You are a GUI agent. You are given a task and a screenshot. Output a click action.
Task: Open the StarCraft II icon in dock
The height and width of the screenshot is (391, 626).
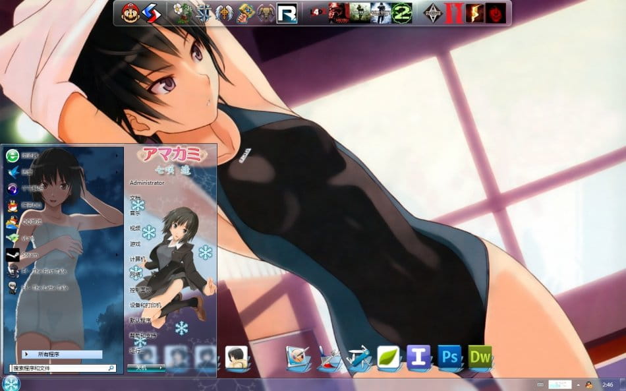tap(204, 13)
